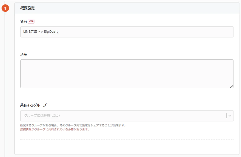This screenshot has width=241, height=157.
Task: Click the memo textarea resize handle
Action: (232, 86)
